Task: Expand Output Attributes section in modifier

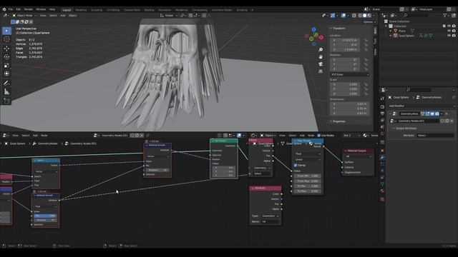Action: 406,128
